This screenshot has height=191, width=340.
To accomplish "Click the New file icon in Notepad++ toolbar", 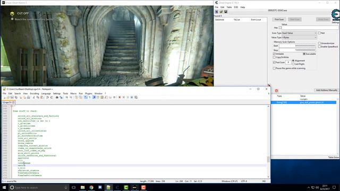I will click(4, 98).
